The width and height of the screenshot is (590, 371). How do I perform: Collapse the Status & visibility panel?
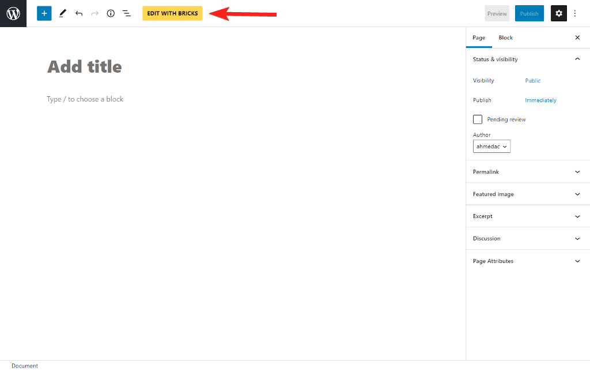point(577,59)
